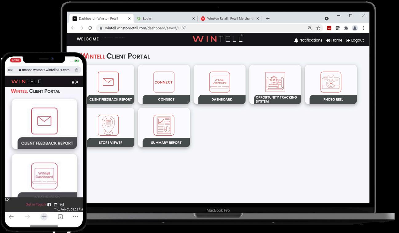Reload the laptop browser page
399x233 pixels.
point(90,28)
